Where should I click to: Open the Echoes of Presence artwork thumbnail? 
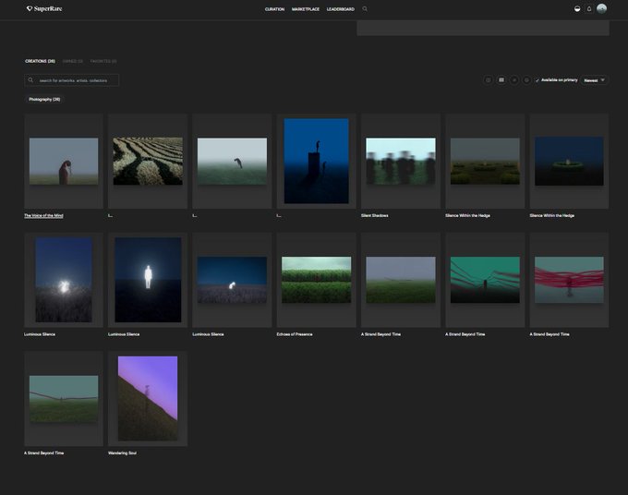317,280
